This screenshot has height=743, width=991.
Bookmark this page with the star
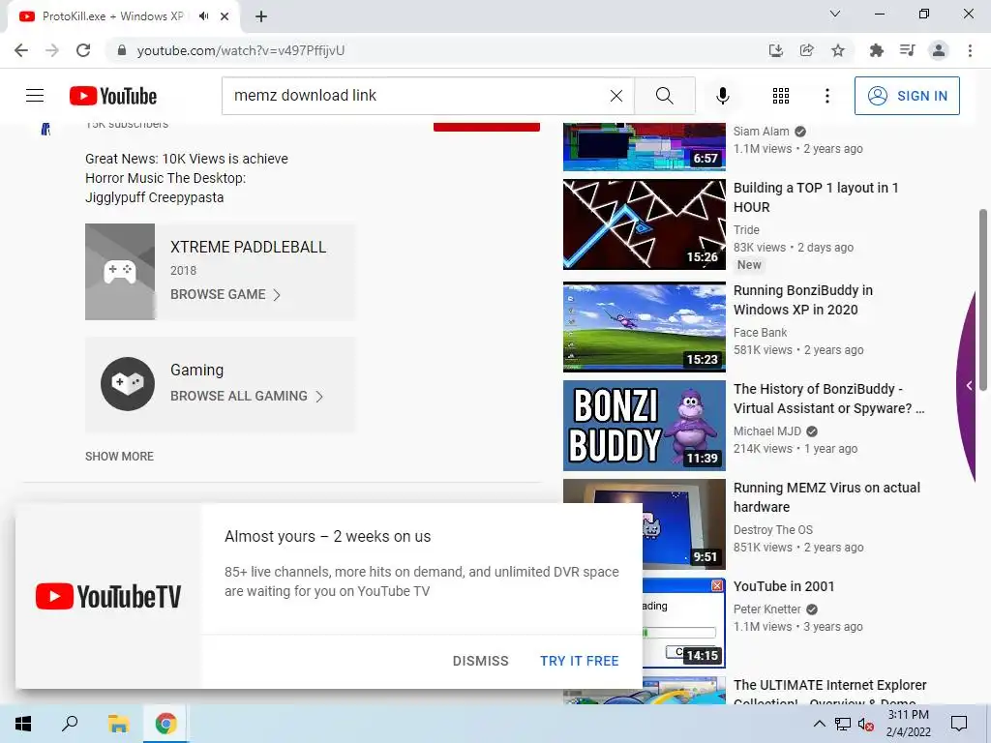coord(837,50)
